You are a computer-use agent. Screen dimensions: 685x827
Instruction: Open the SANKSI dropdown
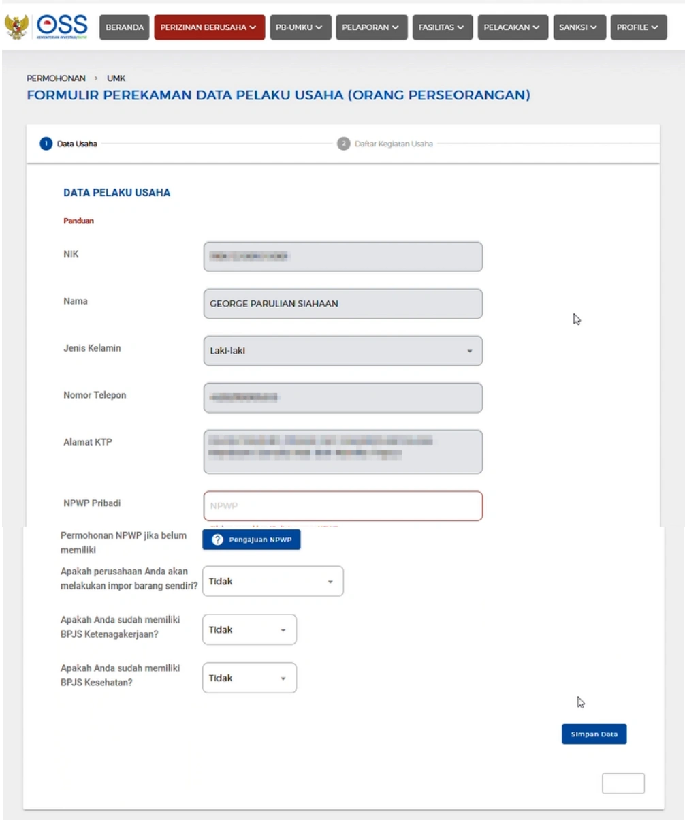578,27
